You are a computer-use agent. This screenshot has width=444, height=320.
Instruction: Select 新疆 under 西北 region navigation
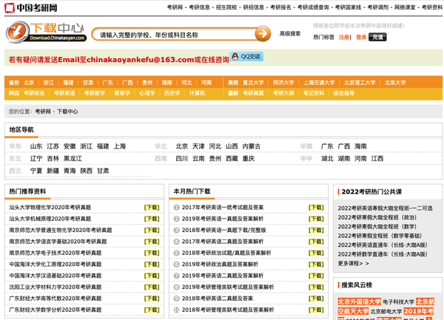[53, 171]
